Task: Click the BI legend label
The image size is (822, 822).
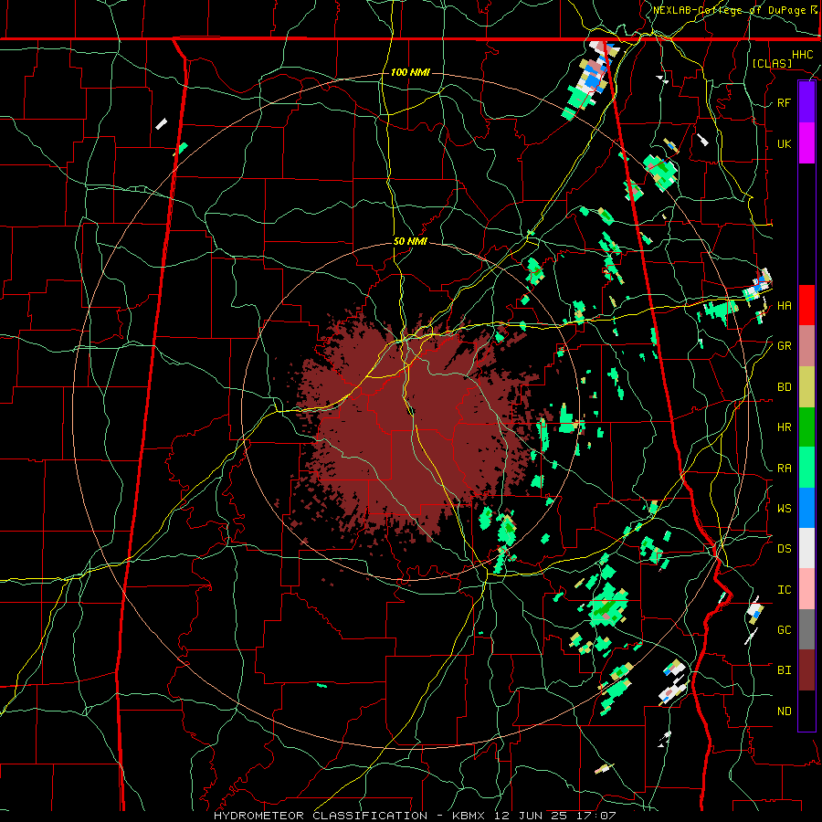Action: 785,670
